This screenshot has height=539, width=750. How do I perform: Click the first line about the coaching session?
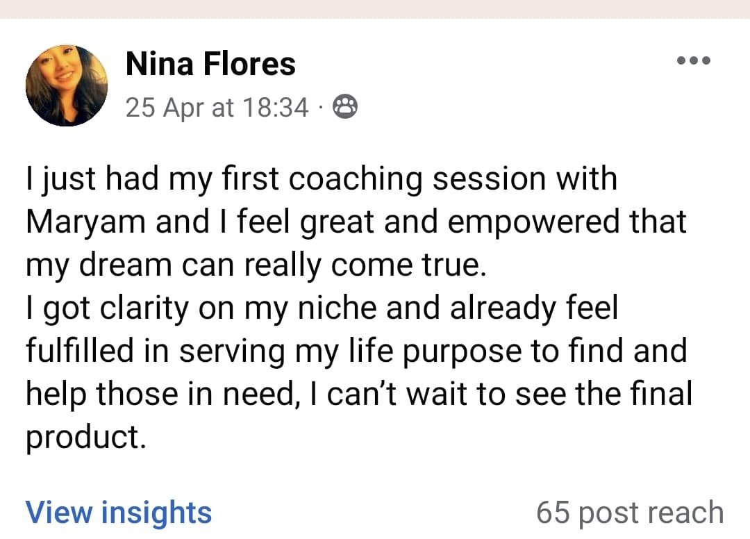(321, 179)
